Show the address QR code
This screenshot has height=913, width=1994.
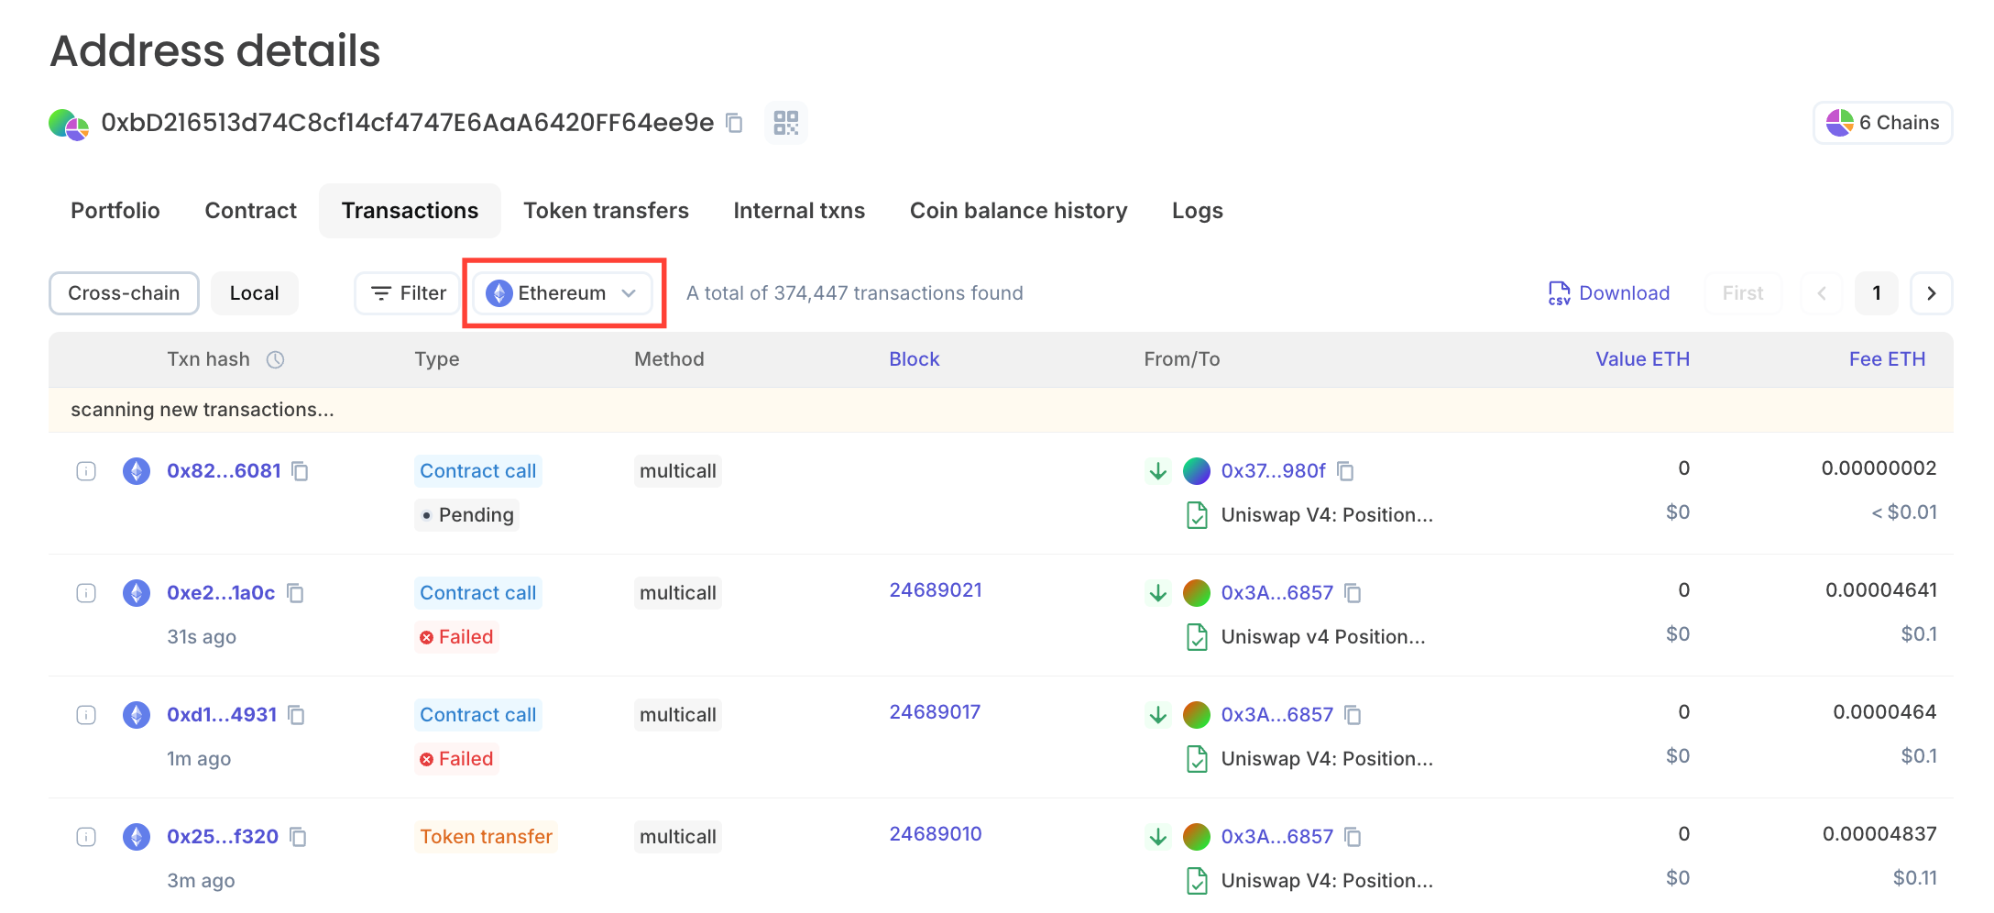click(x=785, y=123)
